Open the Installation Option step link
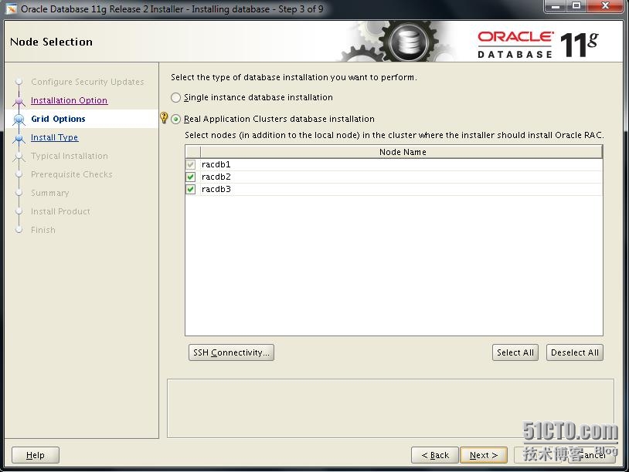Screen dimensions: 629x472 pyautogui.click(x=69, y=100)
